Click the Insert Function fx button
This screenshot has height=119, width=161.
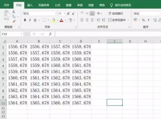(x=50, y=34)
